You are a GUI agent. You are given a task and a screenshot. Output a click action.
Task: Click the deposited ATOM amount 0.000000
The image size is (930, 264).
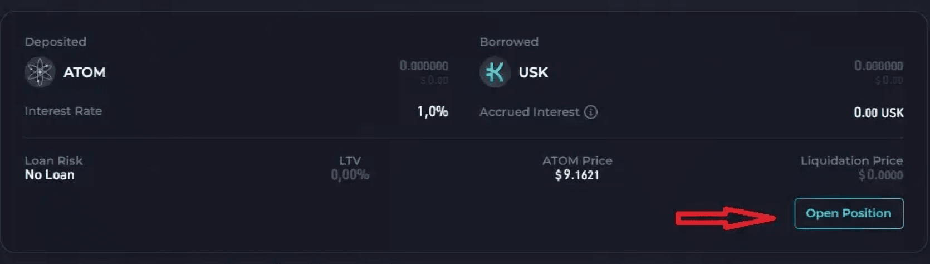(x=424, y=66)
